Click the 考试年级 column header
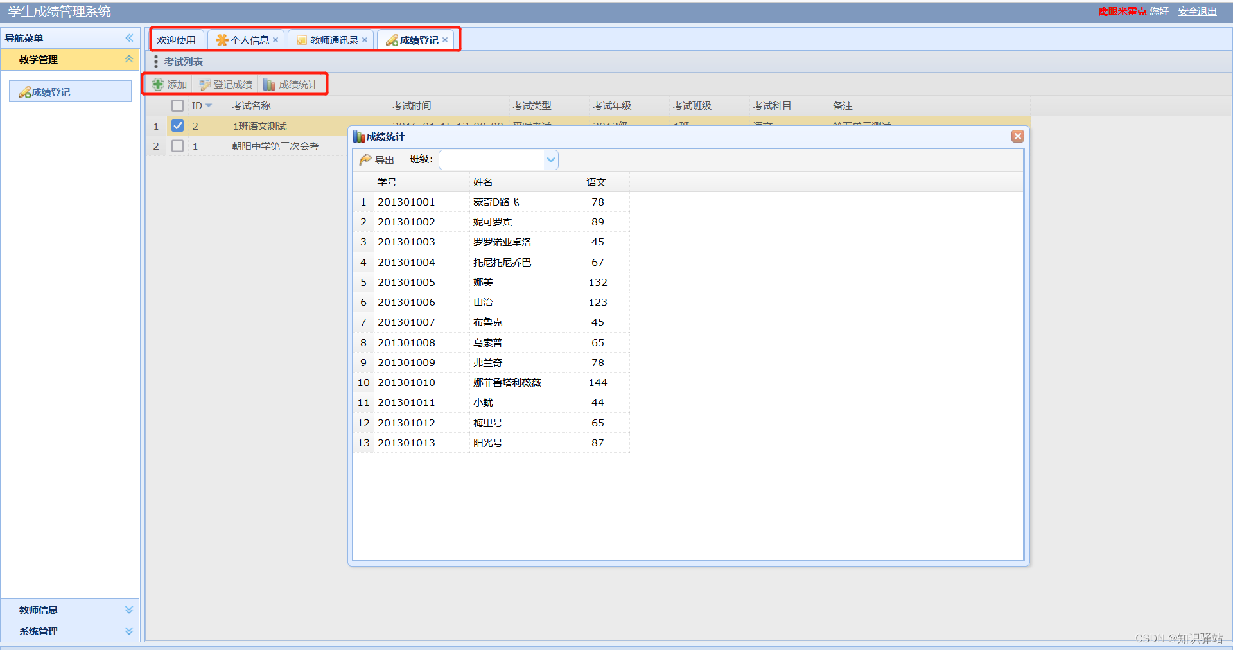This screenshot has height=650, width=1233. tap(629, 105)
